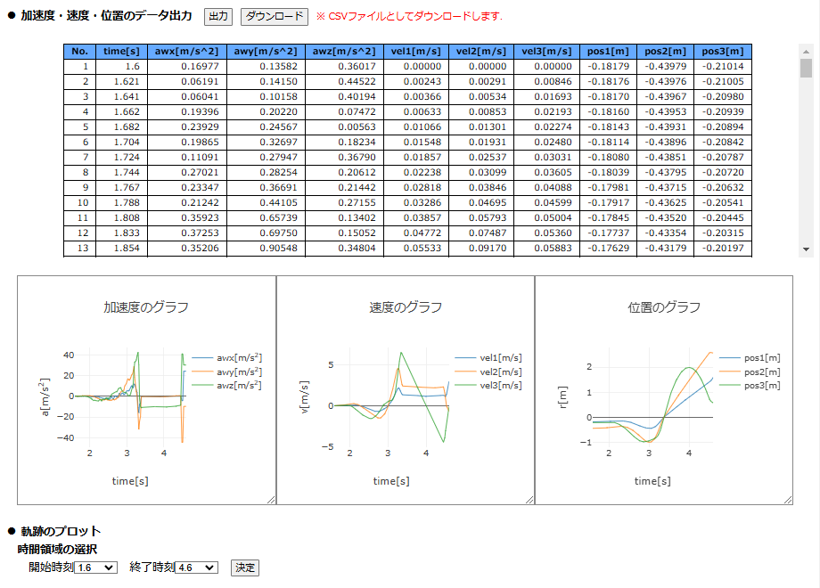Click the pos1[m] column header
820x588 pixels.
608,52
